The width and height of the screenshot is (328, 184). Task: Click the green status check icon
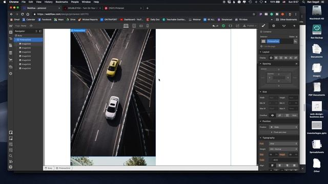(223, 26)
